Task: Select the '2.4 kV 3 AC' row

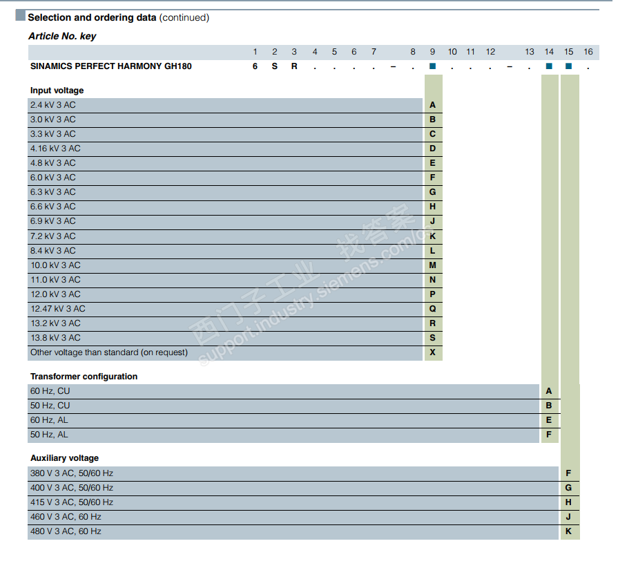Action: [x=225, y=105]
